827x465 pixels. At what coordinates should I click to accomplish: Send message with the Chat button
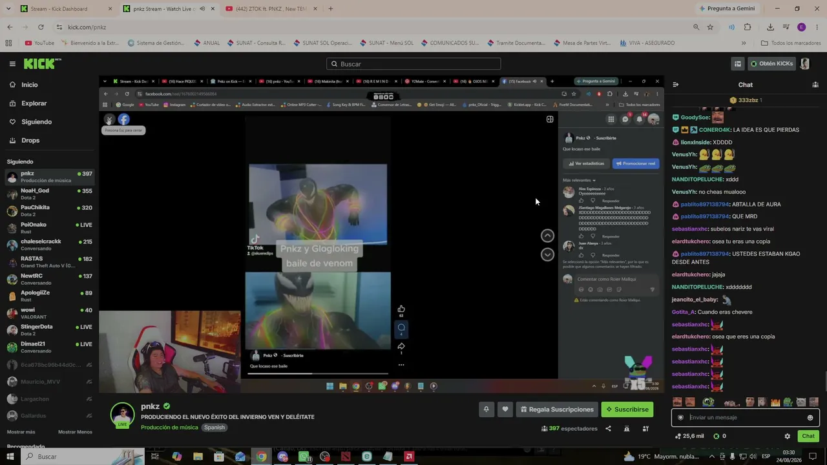pos(808,436)
